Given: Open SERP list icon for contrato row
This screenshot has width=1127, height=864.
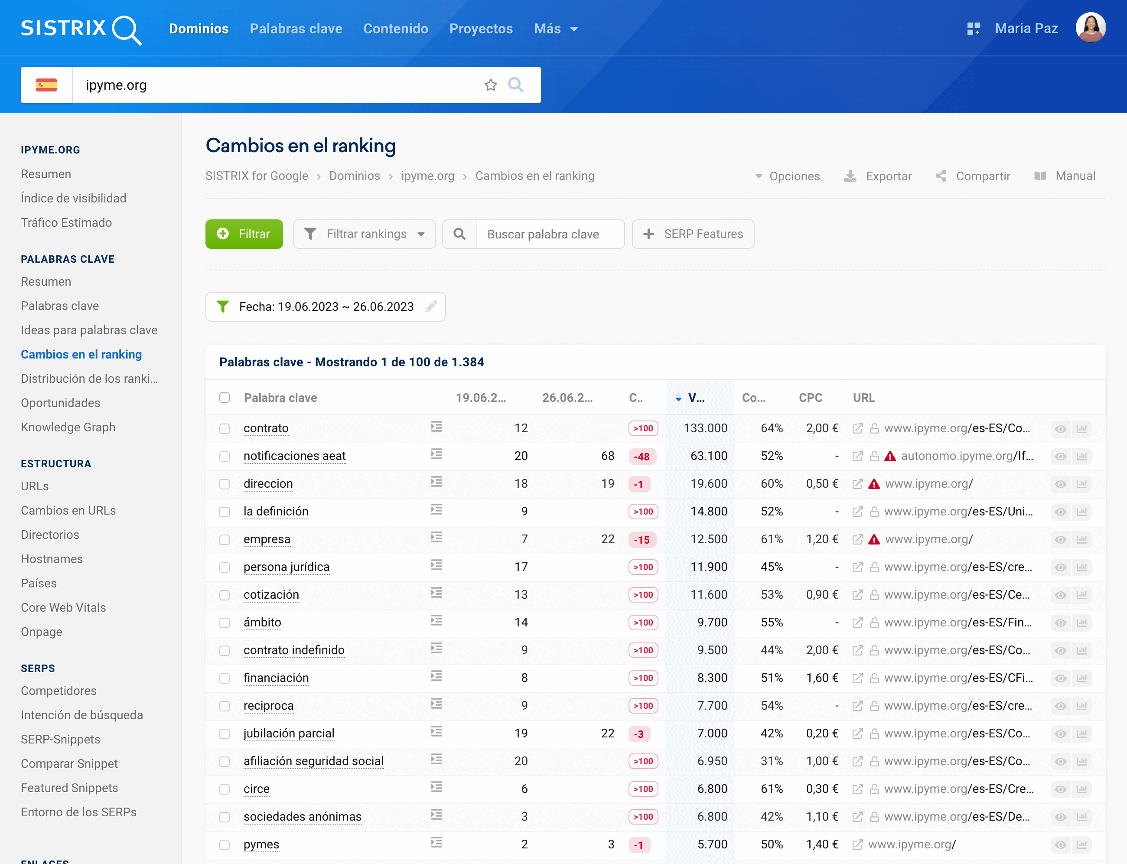Looking at the screenshot, I should click(436, 427).
